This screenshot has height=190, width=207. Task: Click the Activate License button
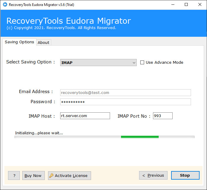coord(69,175)
